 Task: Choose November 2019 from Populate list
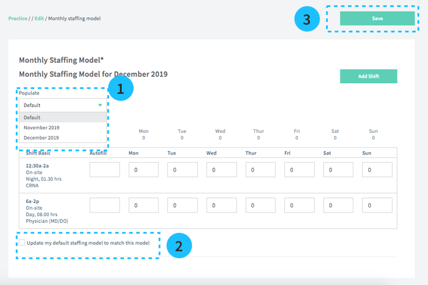[41, 127]
